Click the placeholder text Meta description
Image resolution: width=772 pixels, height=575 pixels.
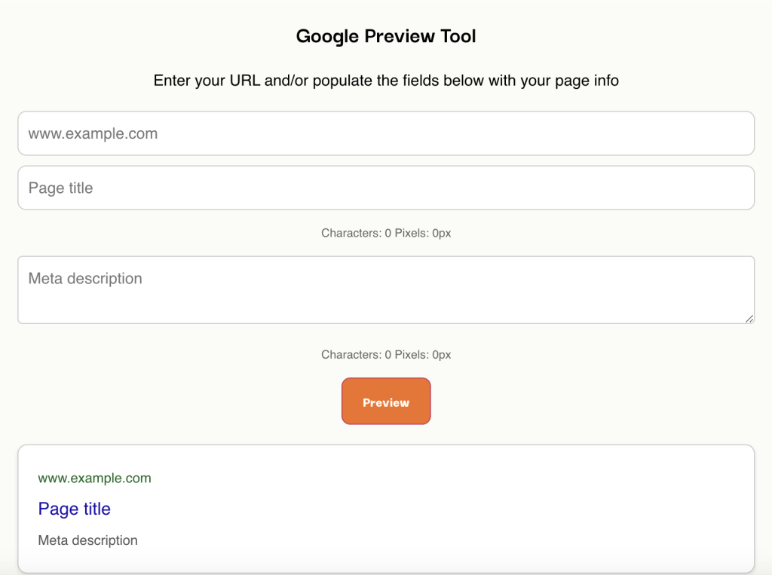(x=84, y=278)
